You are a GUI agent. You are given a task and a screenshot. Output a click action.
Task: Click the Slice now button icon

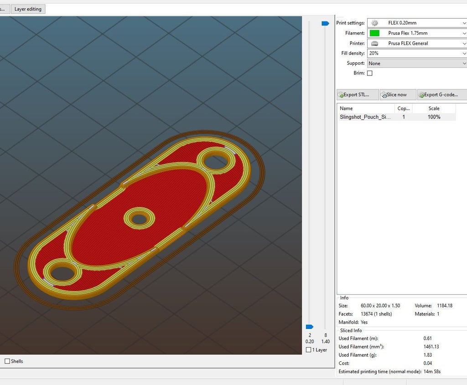click(x=384, y=95)
